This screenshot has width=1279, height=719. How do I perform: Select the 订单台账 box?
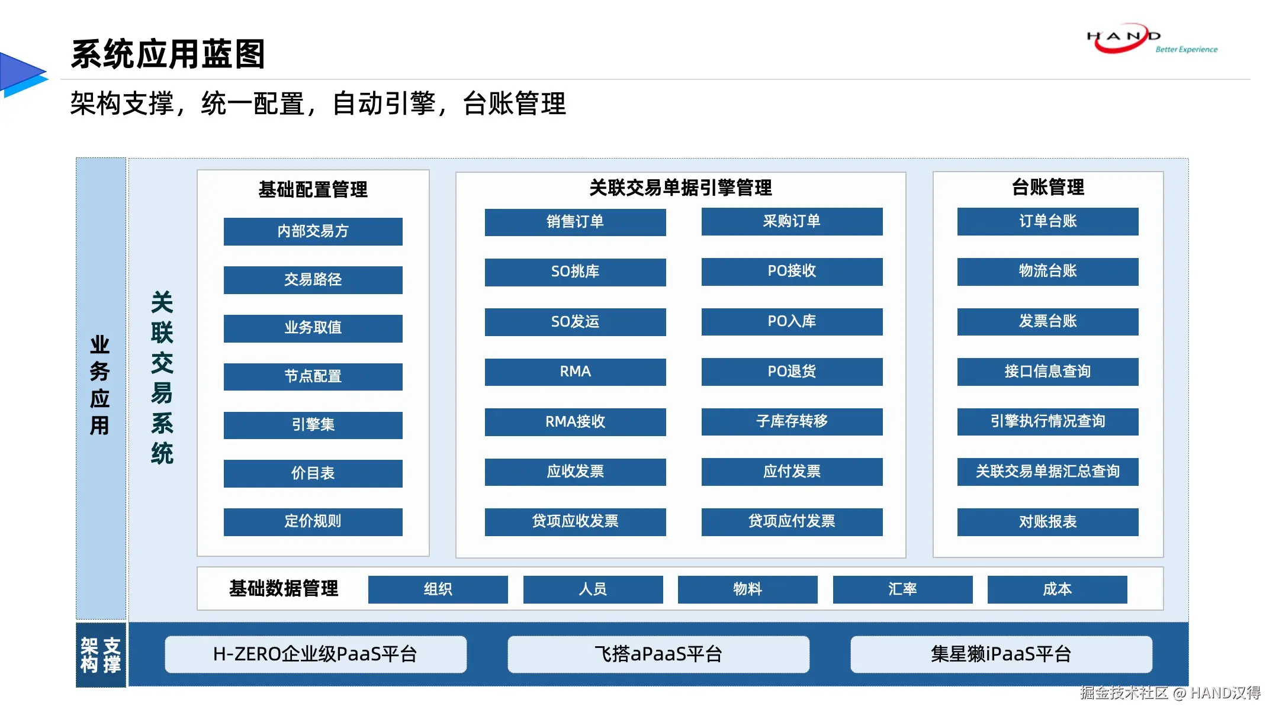pyautogui.click(x=1047, y=221)
